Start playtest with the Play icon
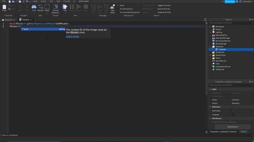Image resolution: width=254 pixels, height=142 pixels. tap(65, 7)
